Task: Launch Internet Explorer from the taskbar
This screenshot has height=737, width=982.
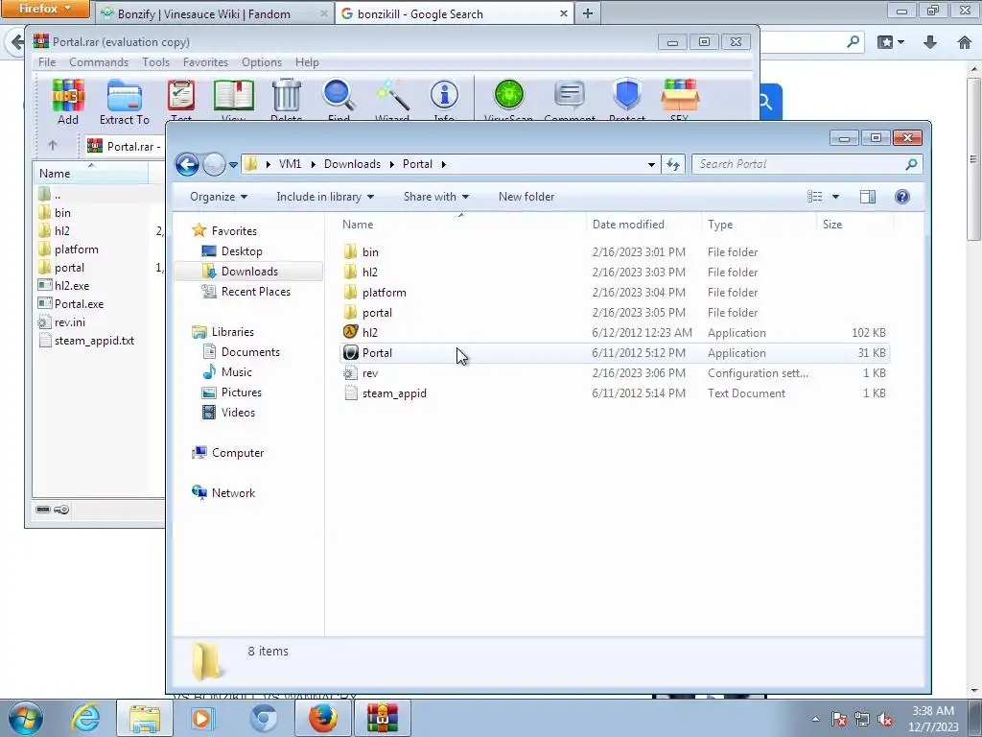Action: point(85,718)
